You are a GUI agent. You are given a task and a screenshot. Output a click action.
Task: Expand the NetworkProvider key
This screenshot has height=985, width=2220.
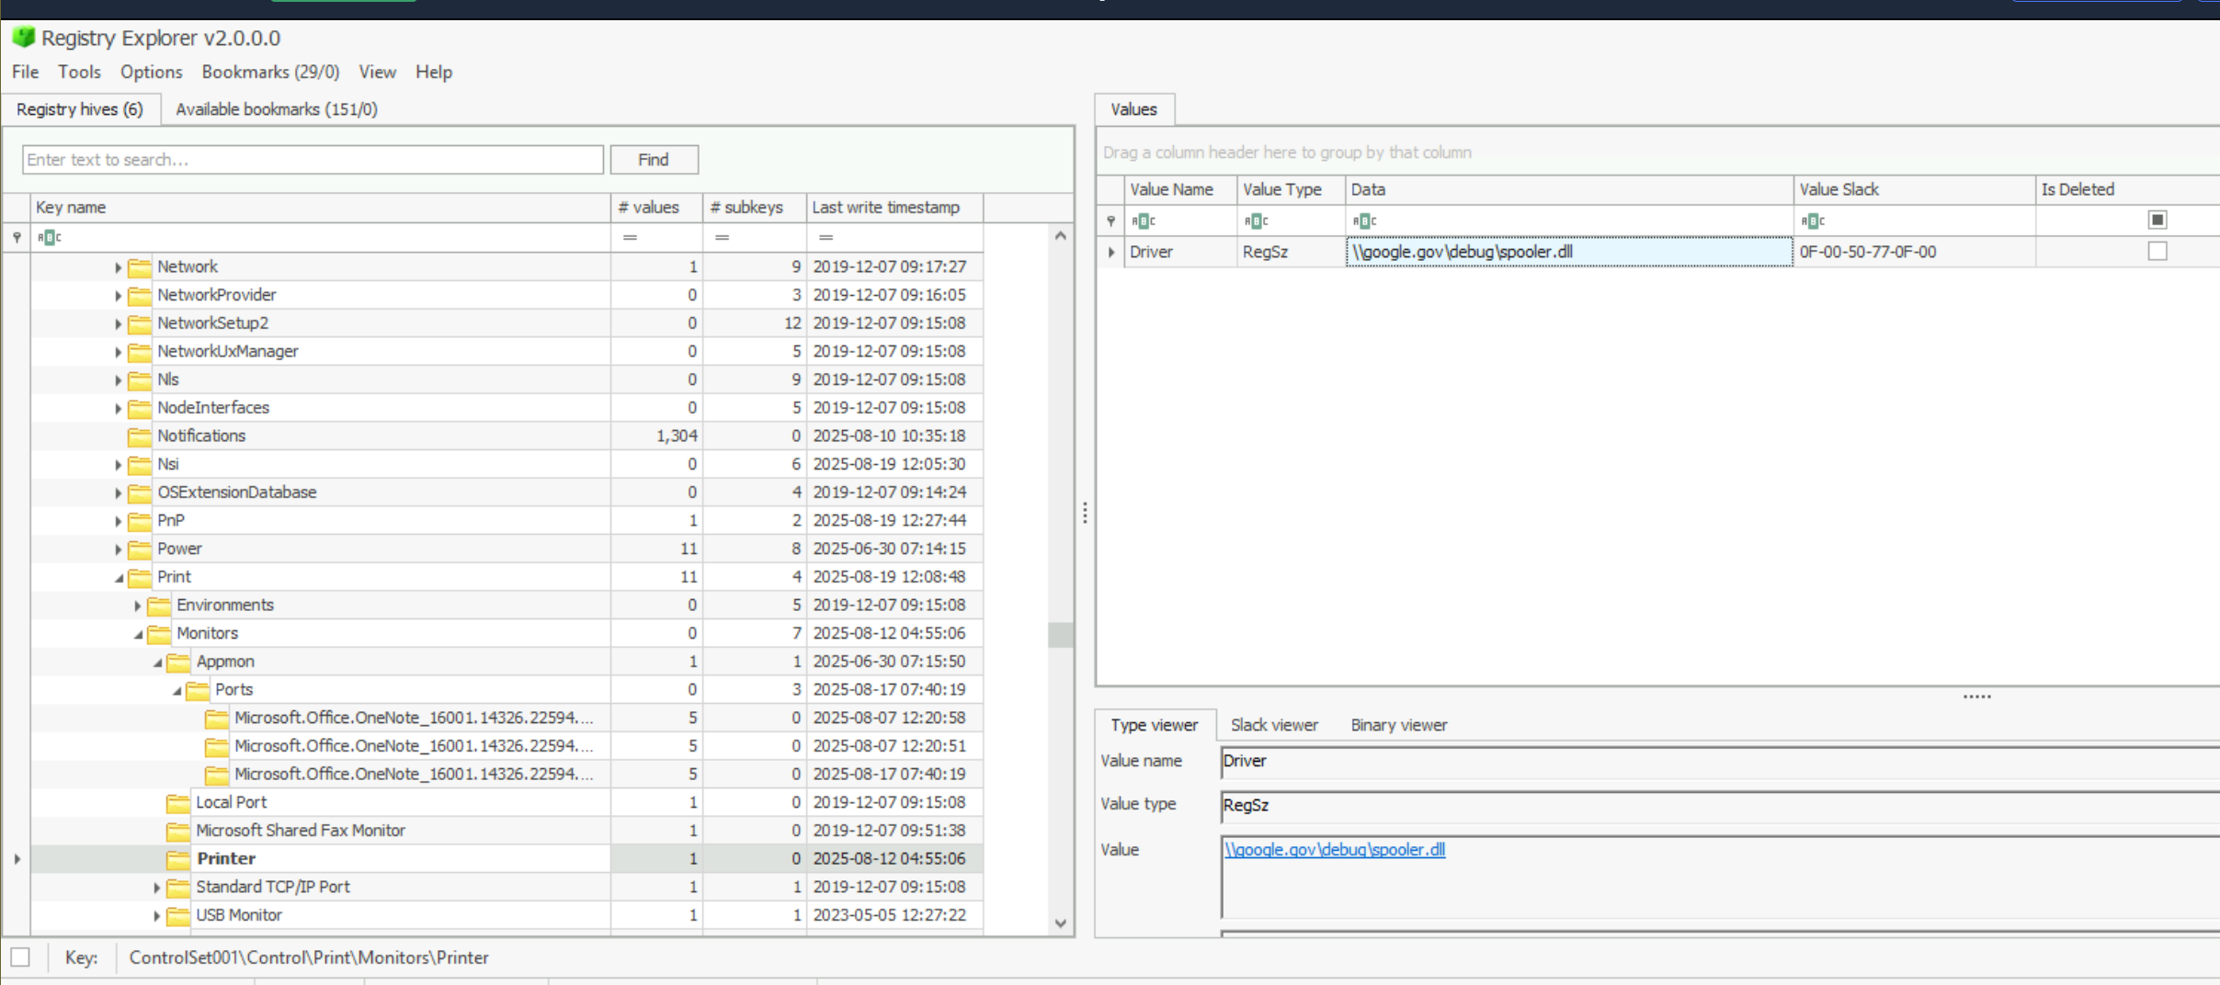[119, 296]
